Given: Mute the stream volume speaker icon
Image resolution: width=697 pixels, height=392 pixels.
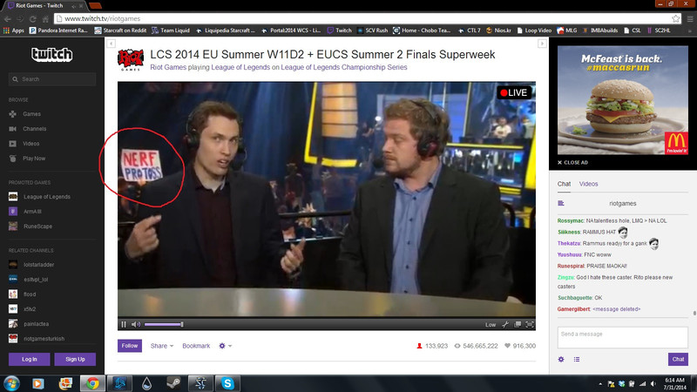Looking at the screenshot, I should pyautogui.click(x=136, y=324).
